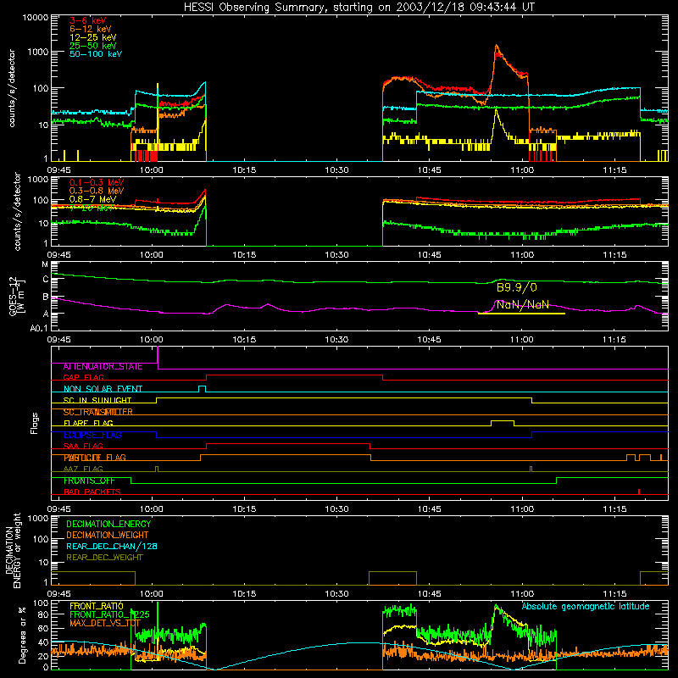The image size is (678, 678).
Task: Click the BAD_PACKETS flag label
Action: pyautogui.click(x=92, y=492)
